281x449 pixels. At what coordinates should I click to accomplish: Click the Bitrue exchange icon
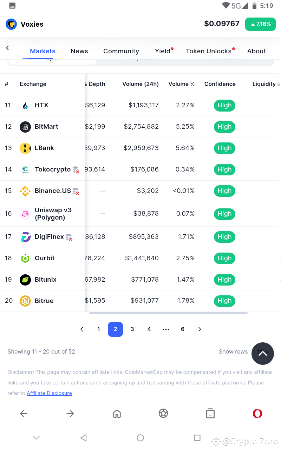tap(25, 301)
